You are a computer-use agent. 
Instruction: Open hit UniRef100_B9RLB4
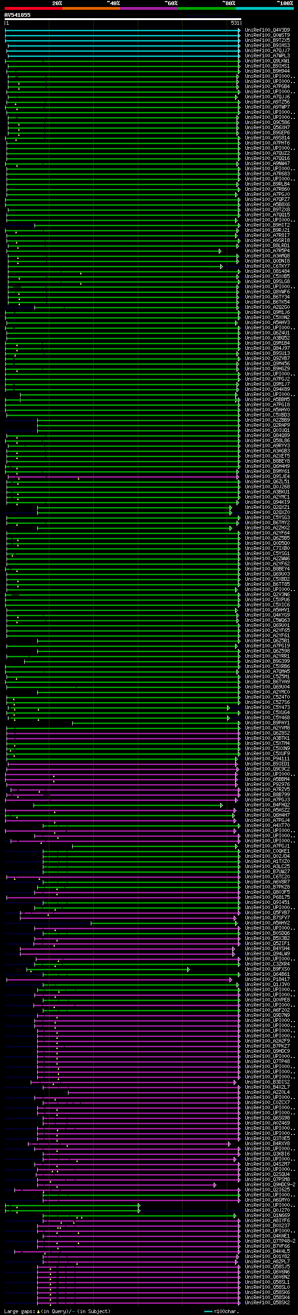coord(267,184)
